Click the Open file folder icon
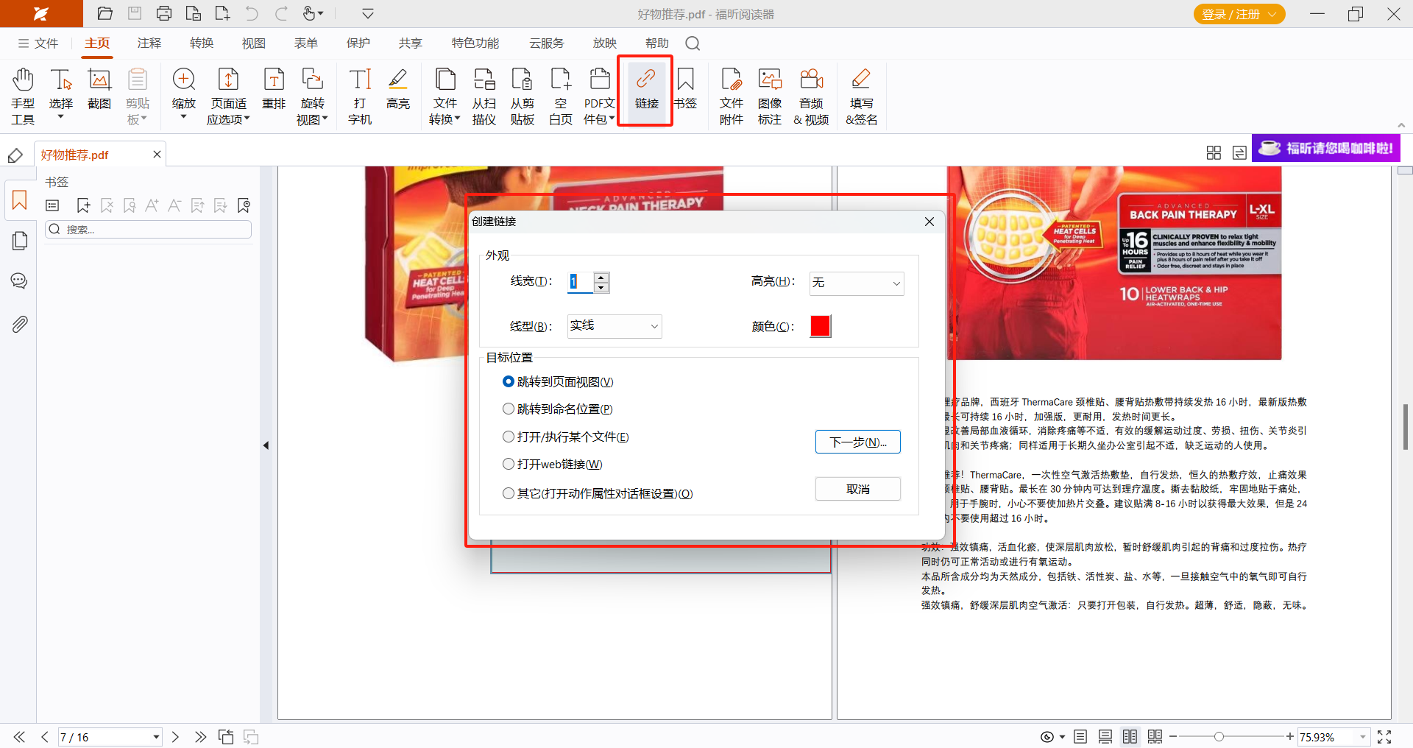1413x748 pixels. tap(105, 13)
